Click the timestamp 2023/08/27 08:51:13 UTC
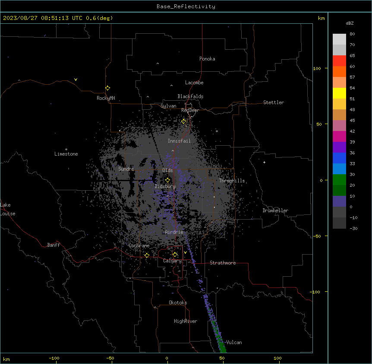Image resolution: width=372 pixels, height=364 pixels. coord(43,18)
